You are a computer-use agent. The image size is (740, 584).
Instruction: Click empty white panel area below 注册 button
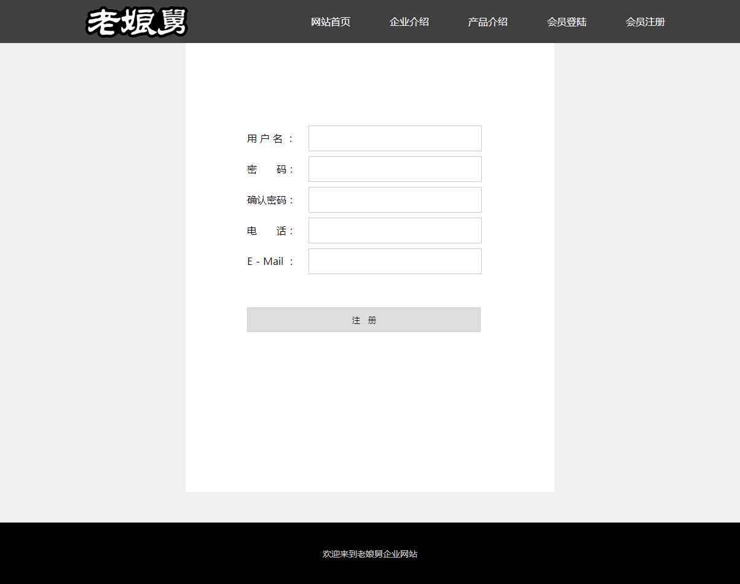tap(370, 412)
